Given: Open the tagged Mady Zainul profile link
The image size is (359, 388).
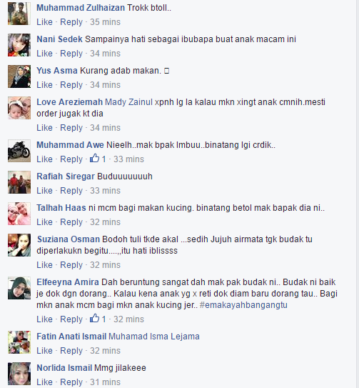Looking at the screenshot, I should [x=128, y=102].
